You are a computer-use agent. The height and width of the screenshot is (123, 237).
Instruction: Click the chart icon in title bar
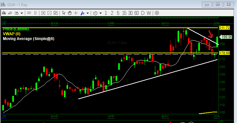pyautogui.click(x=3, y=5)
